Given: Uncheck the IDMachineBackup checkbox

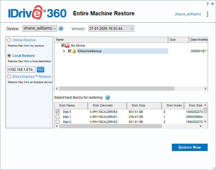Looking at the screenshot, I should [x=69, y=51].
